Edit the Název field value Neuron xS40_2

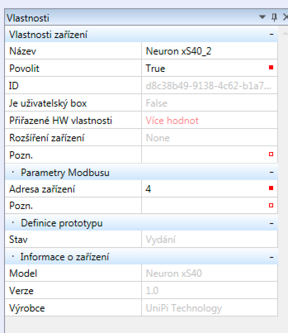click(x=202, y=51)
